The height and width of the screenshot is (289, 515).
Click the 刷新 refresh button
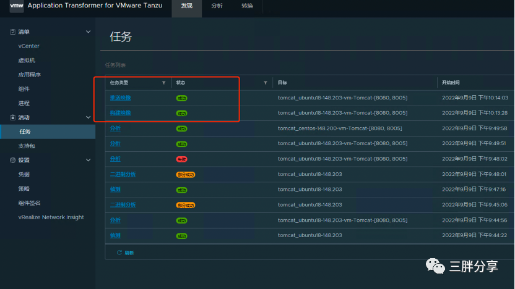tap(126, 253)
